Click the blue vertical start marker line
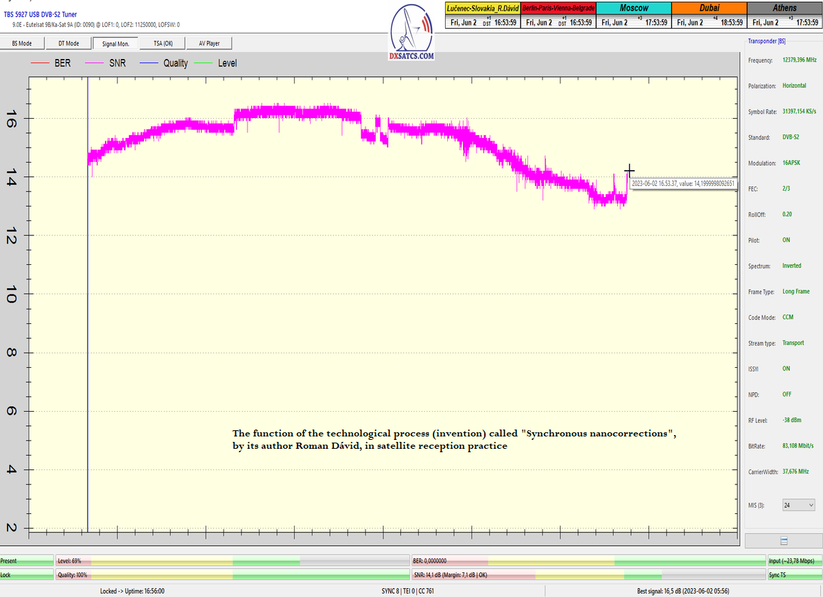823x597 pixels. pos(88,309)
